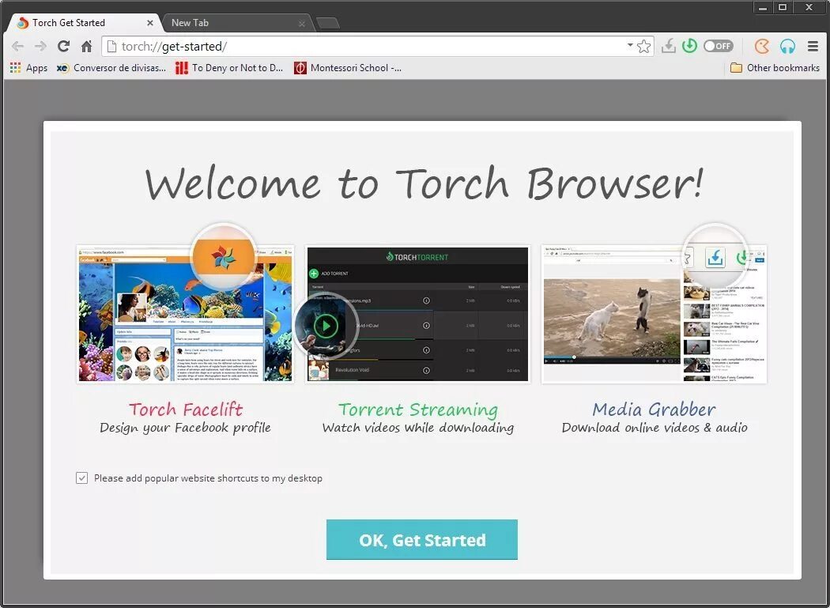Viewport: 830px width, 608px height.
Task: Uncheck add popular website shortcuts checkbox
Action: (81, 478)
